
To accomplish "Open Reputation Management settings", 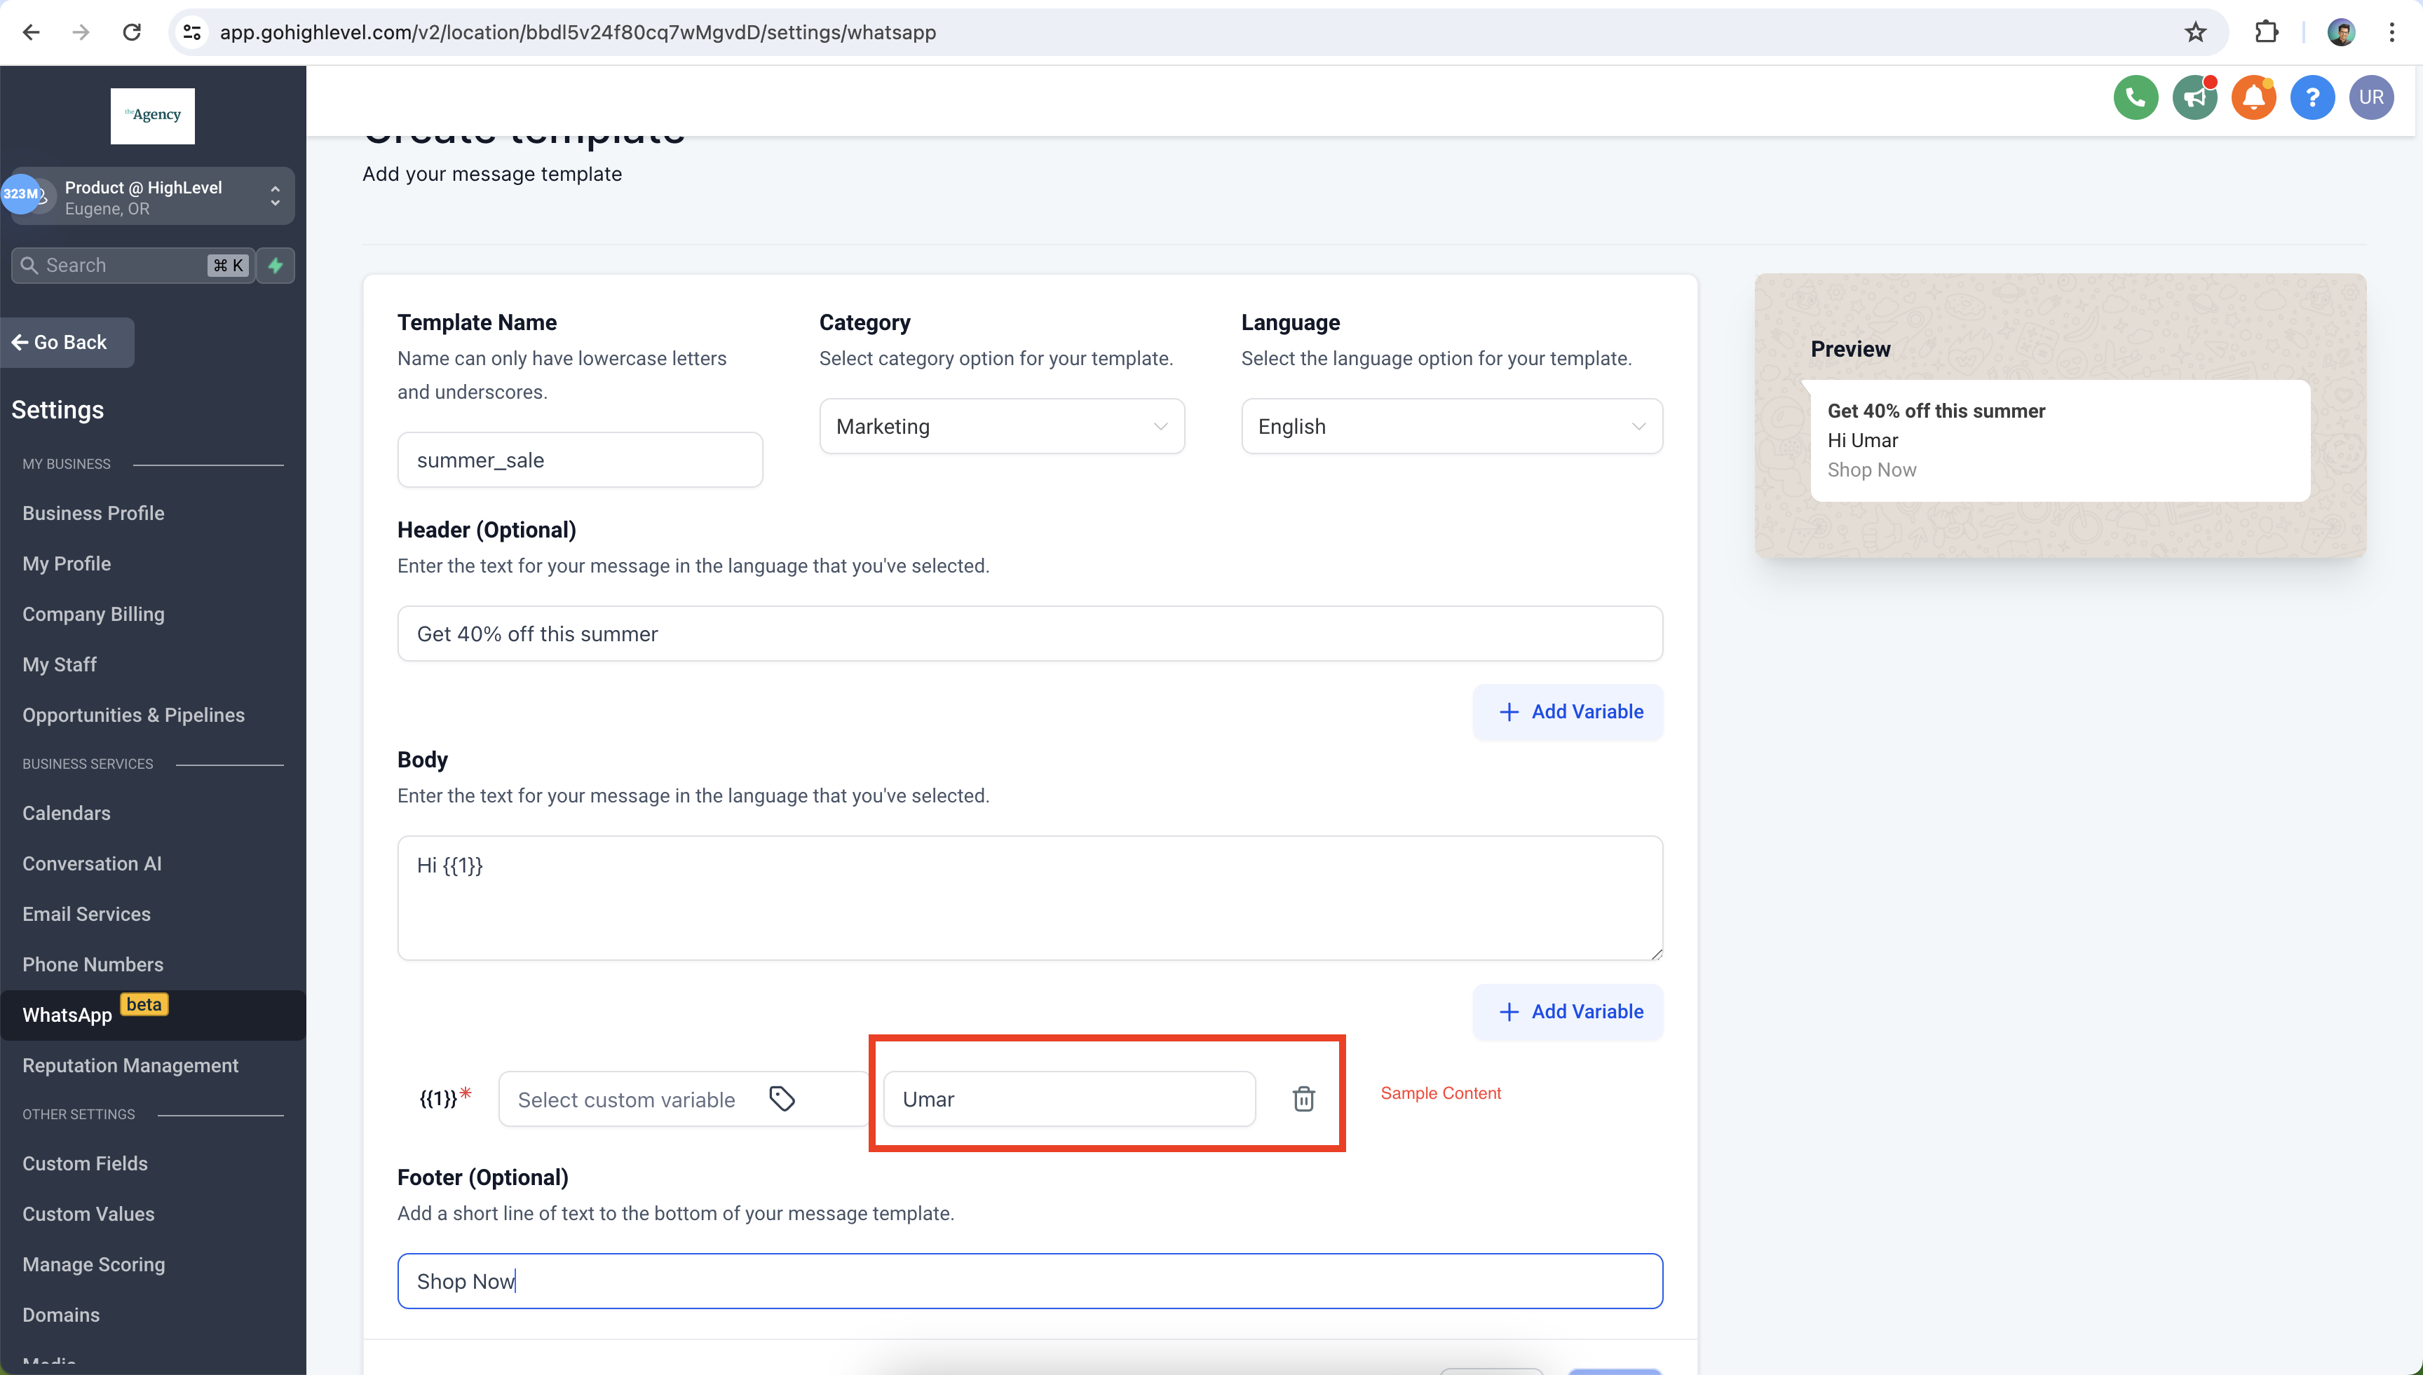I will (x=130, y=1065).
